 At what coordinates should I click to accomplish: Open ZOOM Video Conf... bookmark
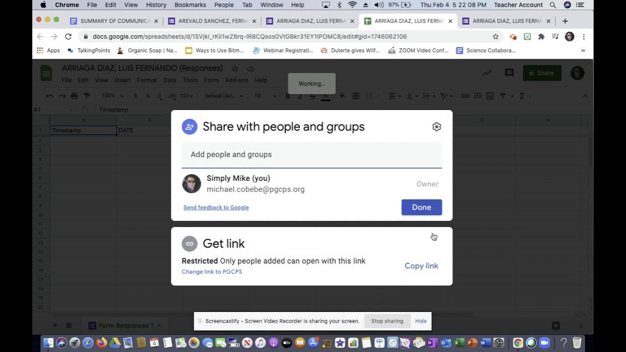pos(418,50)
